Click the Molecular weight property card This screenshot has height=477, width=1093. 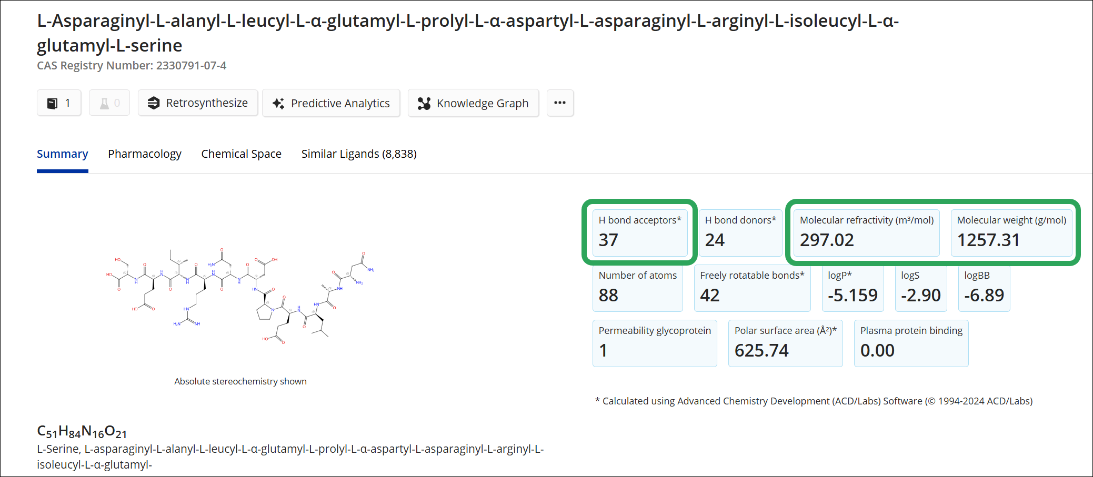(x=1011, y=232)
